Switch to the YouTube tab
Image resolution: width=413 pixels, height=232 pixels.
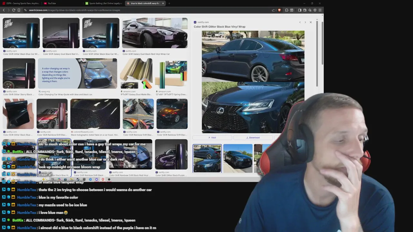pyautogui.click(x=62, y=3)
